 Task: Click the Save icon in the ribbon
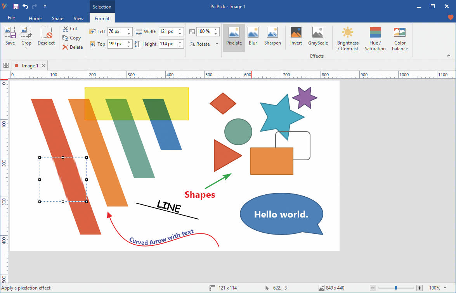(10, 36)
